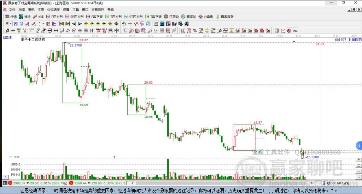The height and width of the screenshot is (194, 362).
Task: Jump to first bar icon
Action: (x=62, y=24)
